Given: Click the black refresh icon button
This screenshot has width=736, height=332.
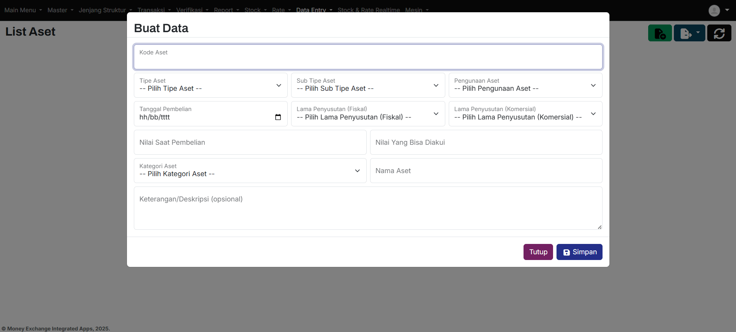Looking at the screenshot, I should click(x=719, y=33).
